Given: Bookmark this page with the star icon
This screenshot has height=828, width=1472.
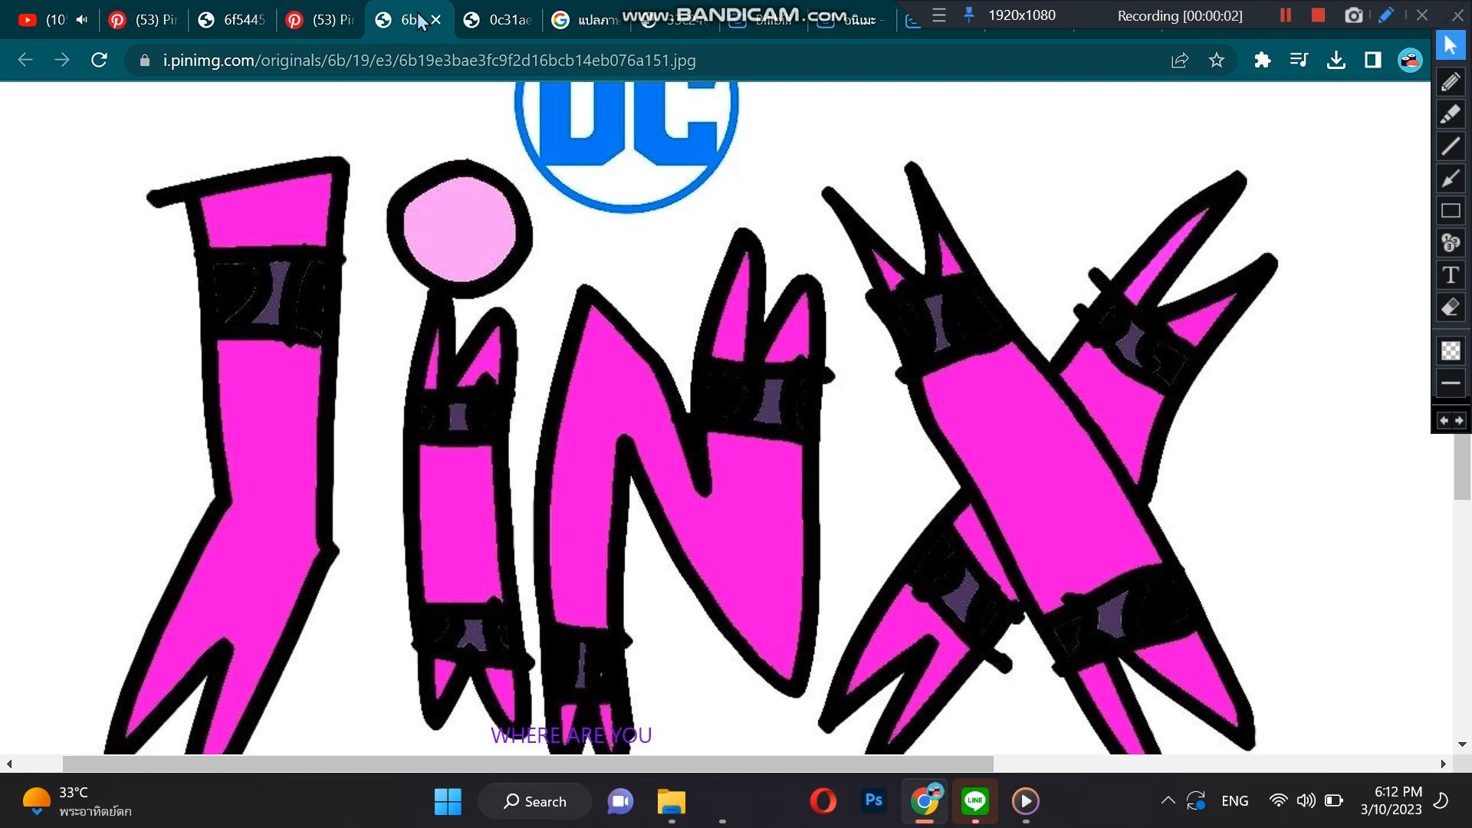Looking at the screenshot, I should click(x=1217, y=61).
